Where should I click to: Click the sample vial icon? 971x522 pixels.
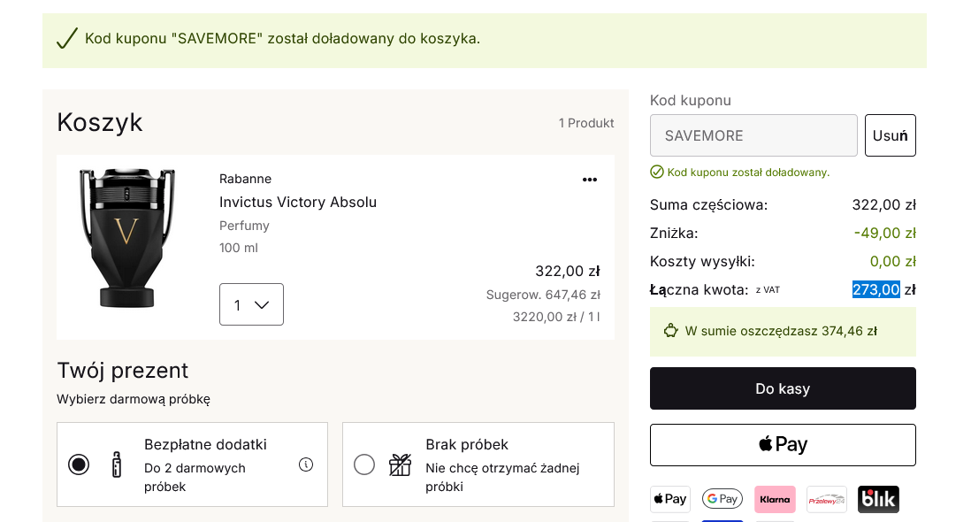[x=117, y=464]
